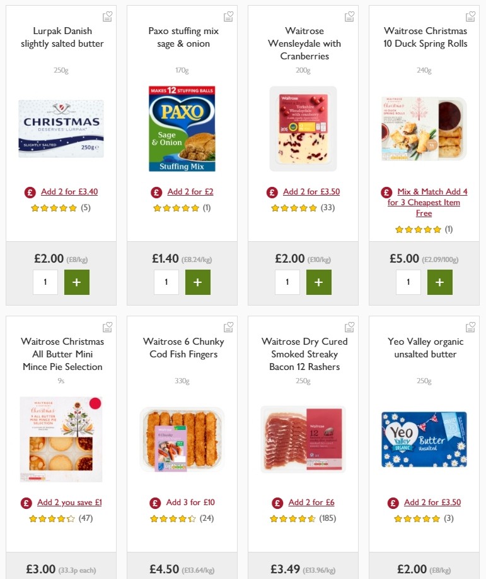Screen dimensions: 486x579
Task: Save Mini Mince Pie Selection to list
Action: point(107,327)
